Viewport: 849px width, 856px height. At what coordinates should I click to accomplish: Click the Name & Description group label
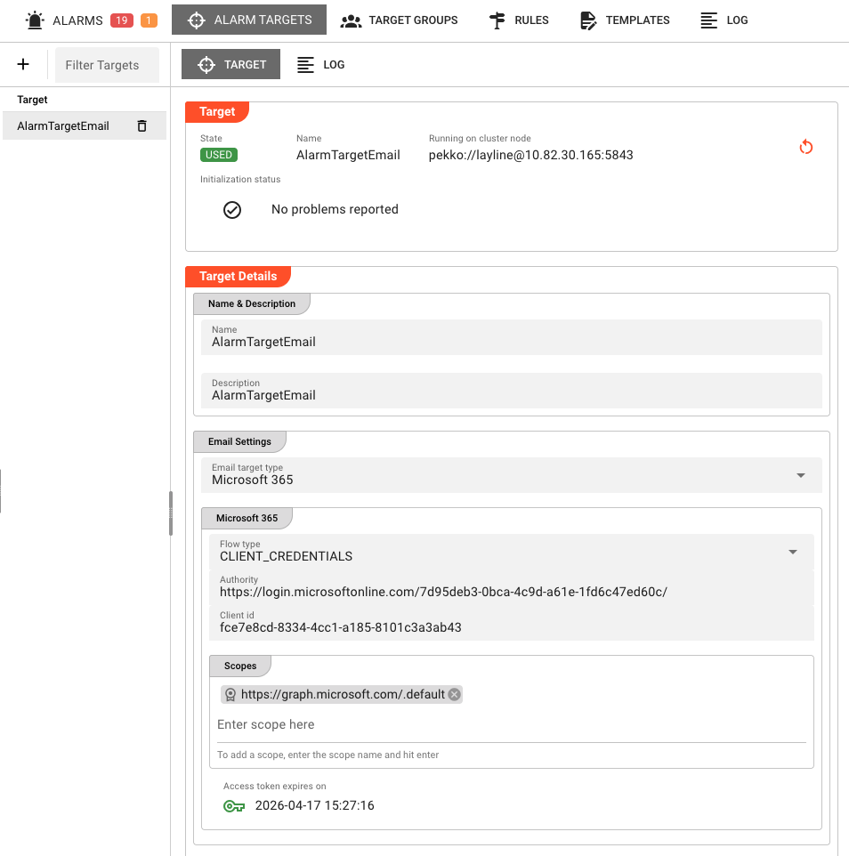[252, 304]
